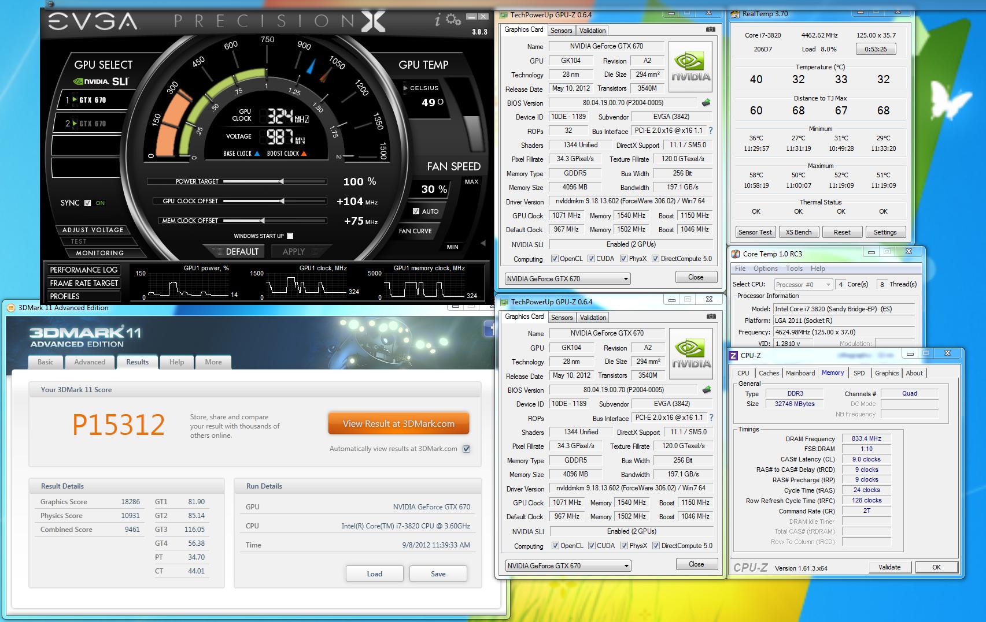Switch to Mainboard tab in CPU-Z
The width and height of the screenshot is (986, 622).
(800, 373)
